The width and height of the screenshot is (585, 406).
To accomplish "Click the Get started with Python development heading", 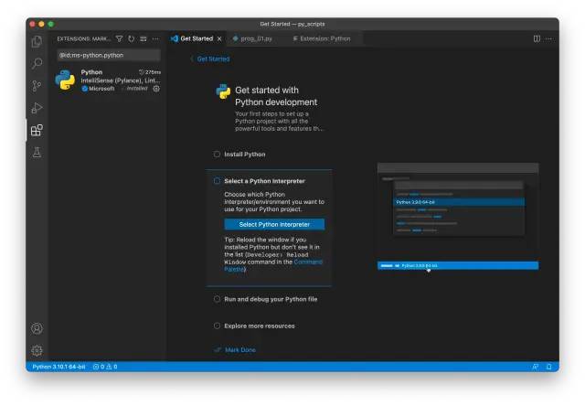I will (x=276, y=96).
